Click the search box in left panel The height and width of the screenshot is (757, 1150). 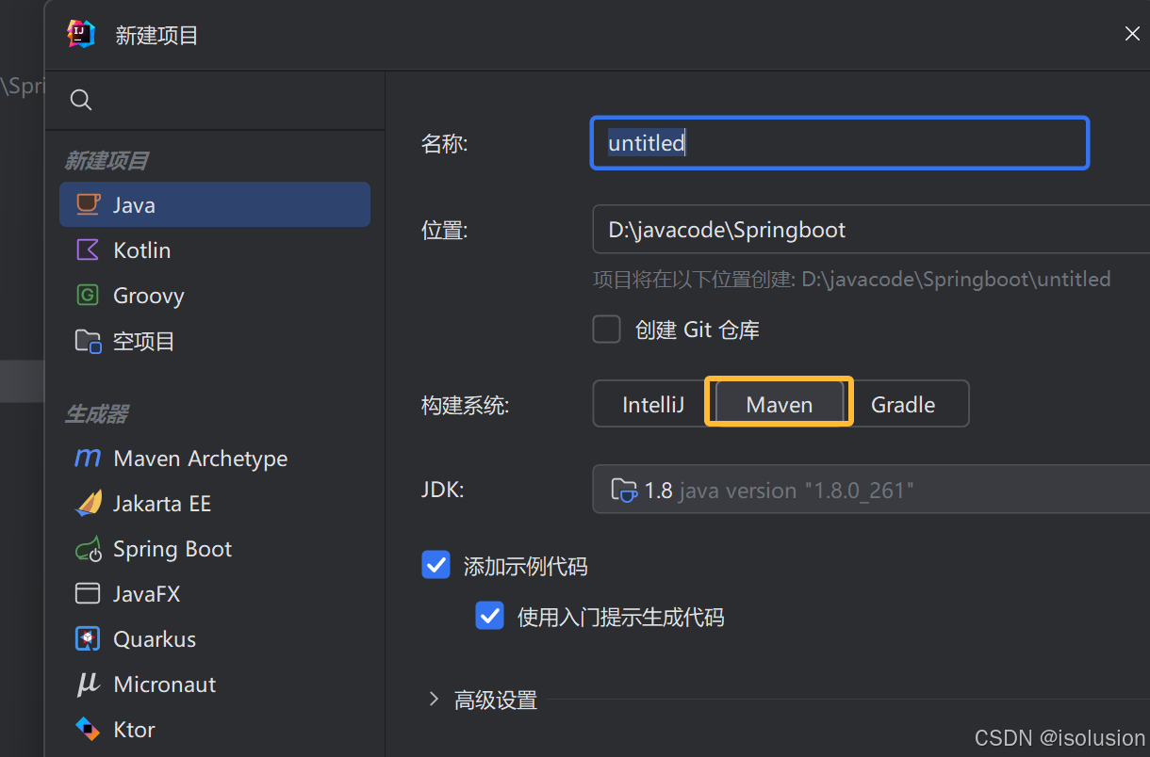tap(215, 100)
